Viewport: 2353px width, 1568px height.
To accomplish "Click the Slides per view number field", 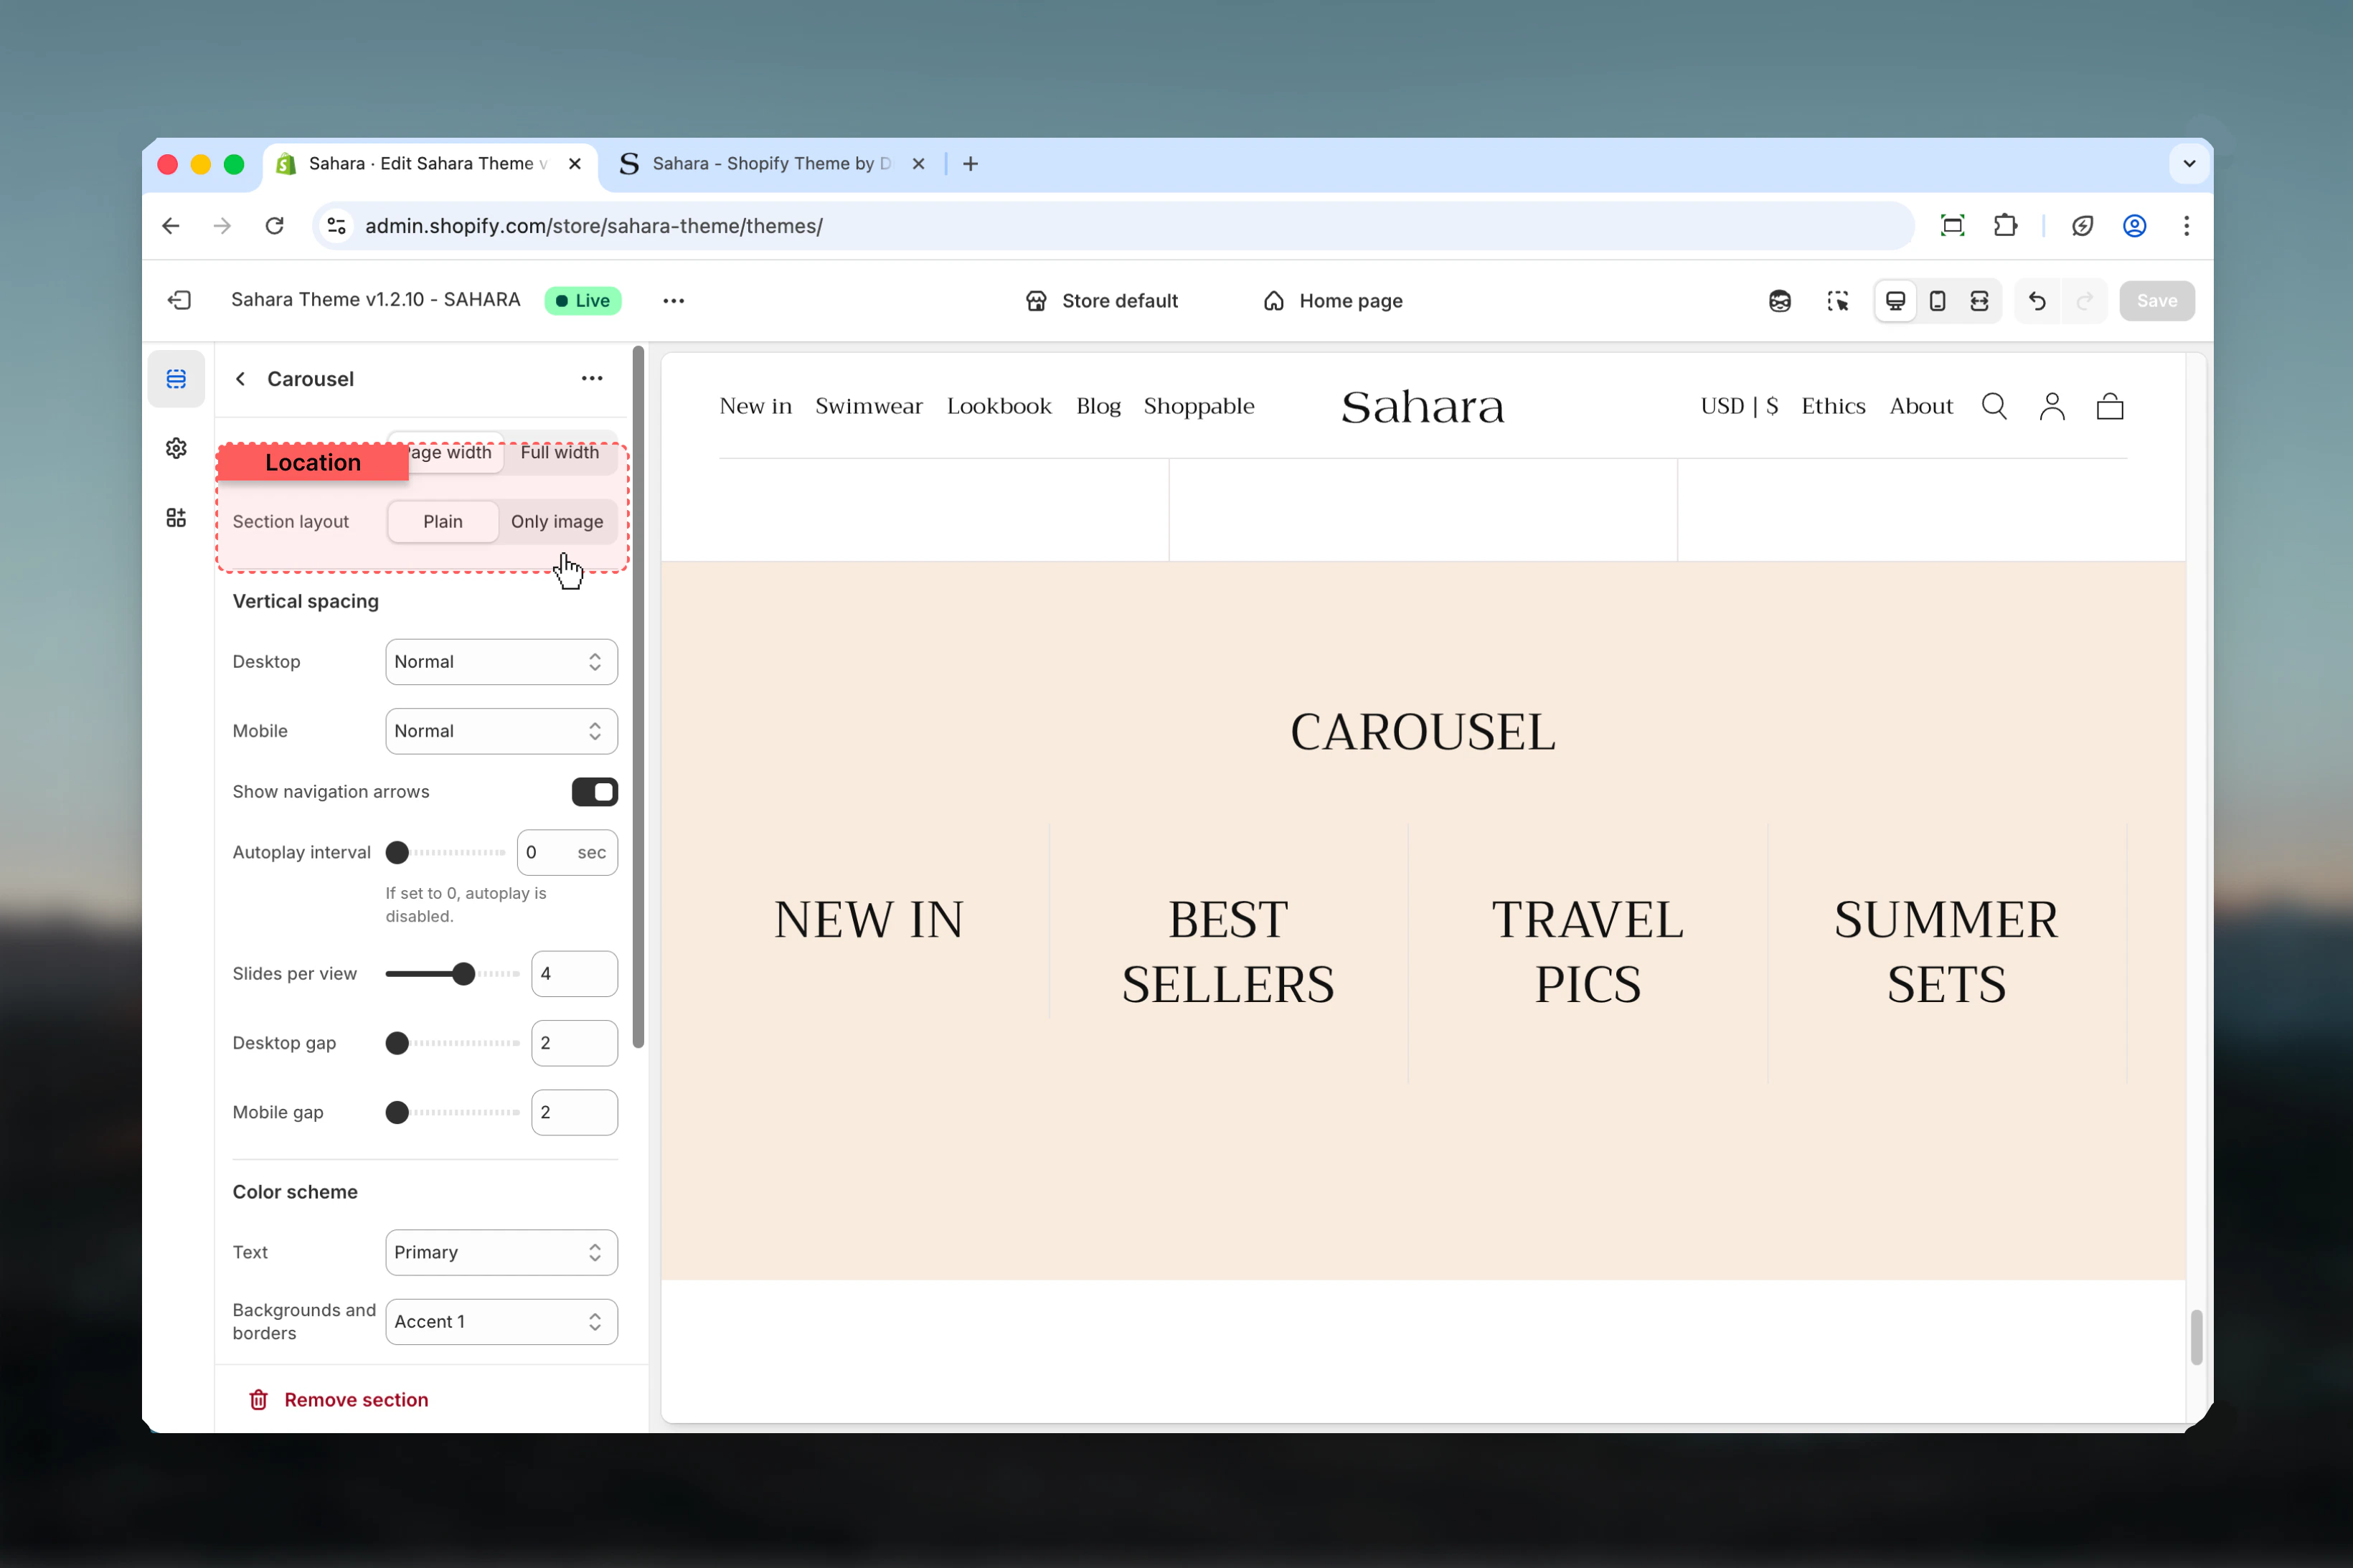I will 574,974.
